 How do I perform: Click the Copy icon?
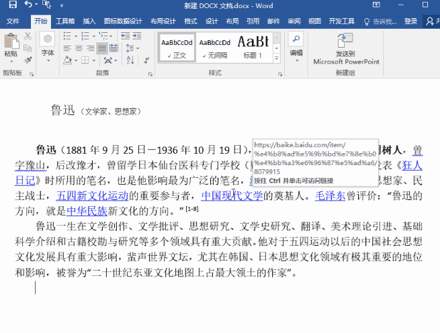28,48
